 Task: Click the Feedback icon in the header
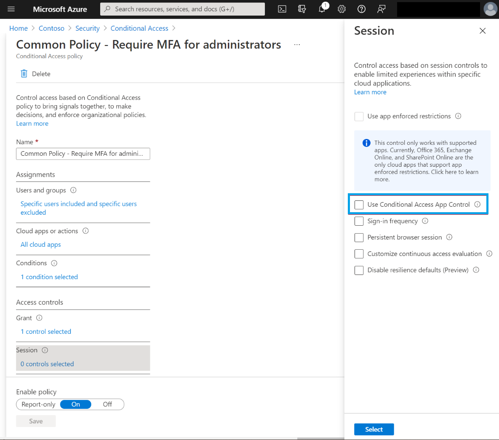(382, 9)
